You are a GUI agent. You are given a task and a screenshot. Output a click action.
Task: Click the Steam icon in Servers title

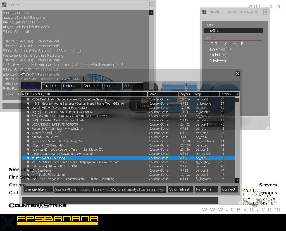(x=23, y=74)
